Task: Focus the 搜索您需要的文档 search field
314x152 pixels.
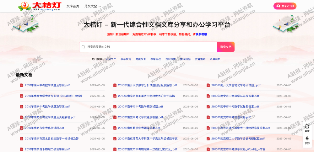Action: [x=148, y=47]
